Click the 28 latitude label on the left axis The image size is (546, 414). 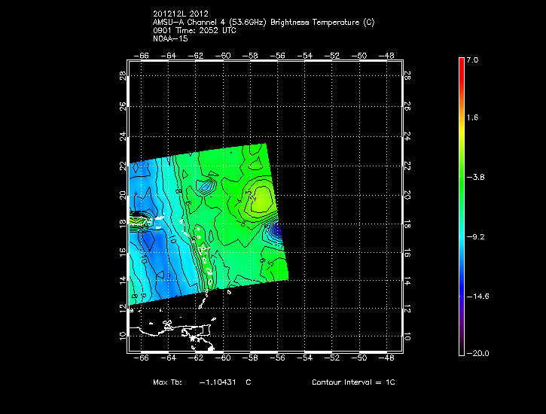(122, 75)
